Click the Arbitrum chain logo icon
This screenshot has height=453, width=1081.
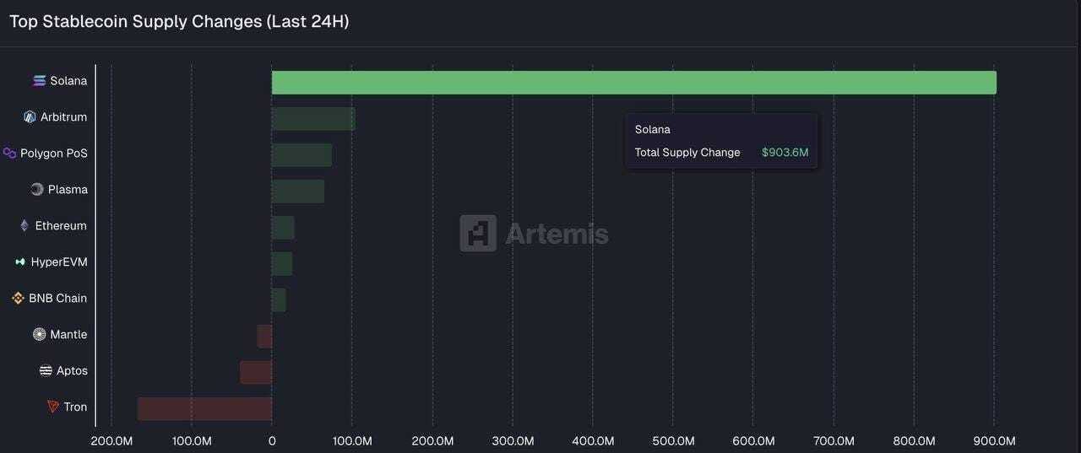pos(30,117)
